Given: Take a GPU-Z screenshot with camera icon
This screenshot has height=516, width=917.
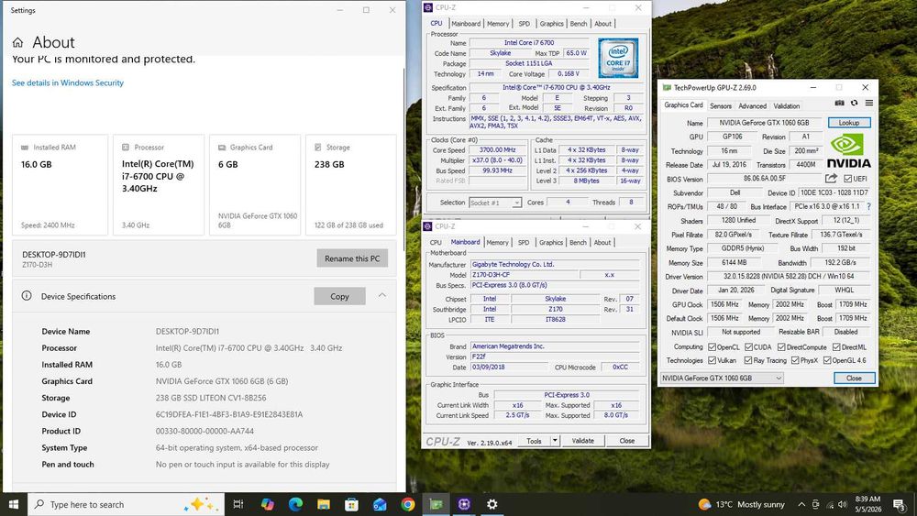Looking at the screenshot, I should point(839,103).
